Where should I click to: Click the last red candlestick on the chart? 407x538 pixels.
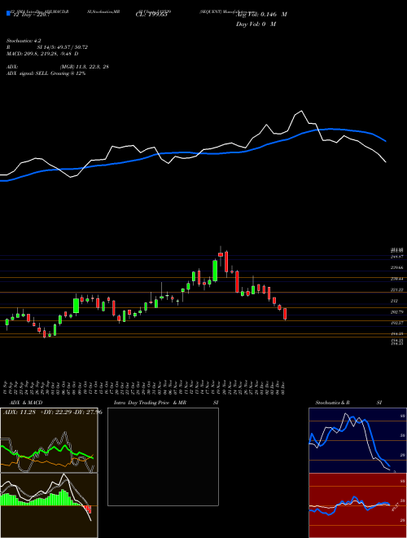click(x=285, y=314)
